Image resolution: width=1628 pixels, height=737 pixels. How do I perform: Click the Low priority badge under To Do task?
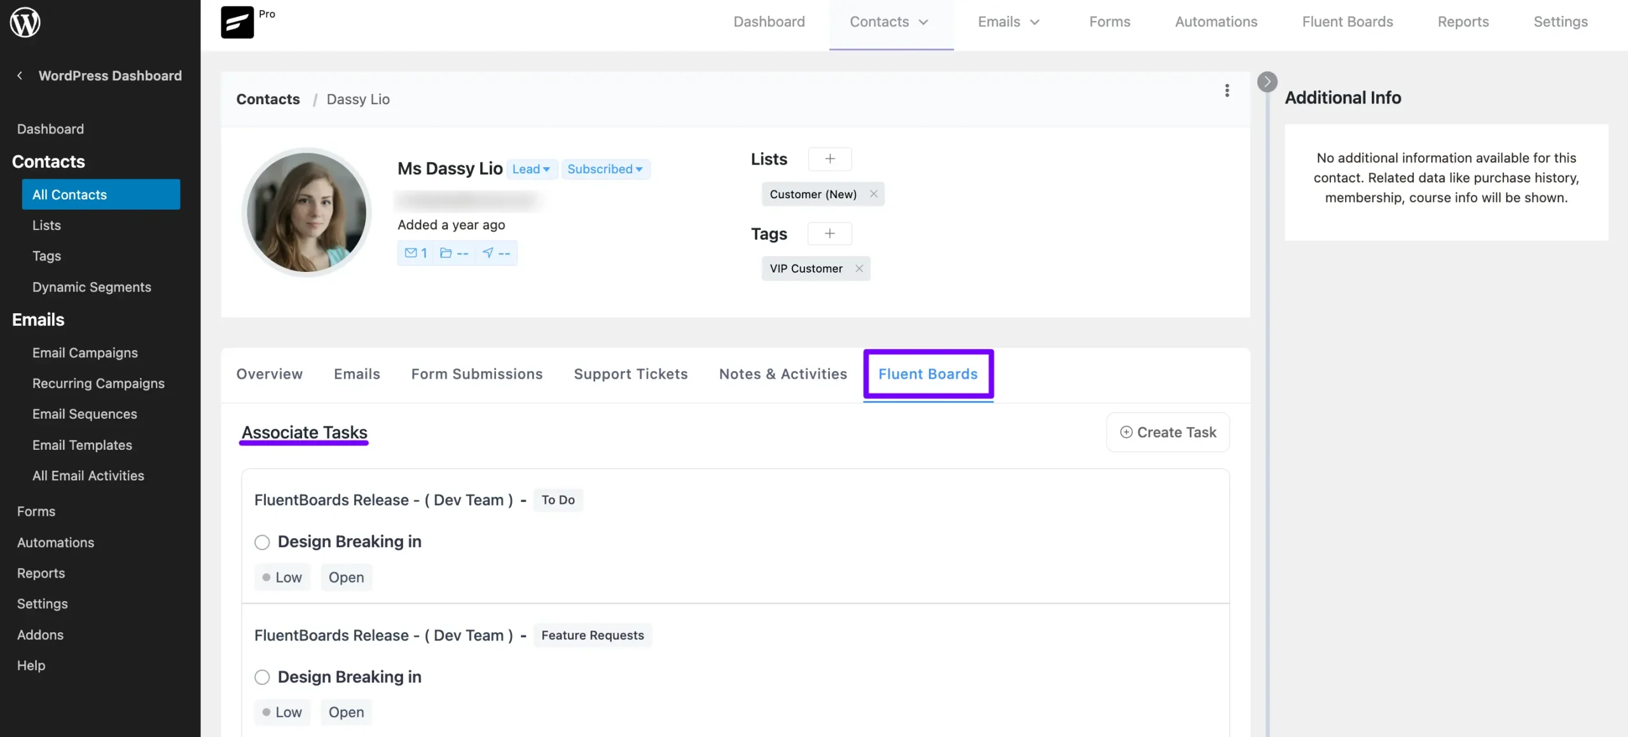(282, 578)
